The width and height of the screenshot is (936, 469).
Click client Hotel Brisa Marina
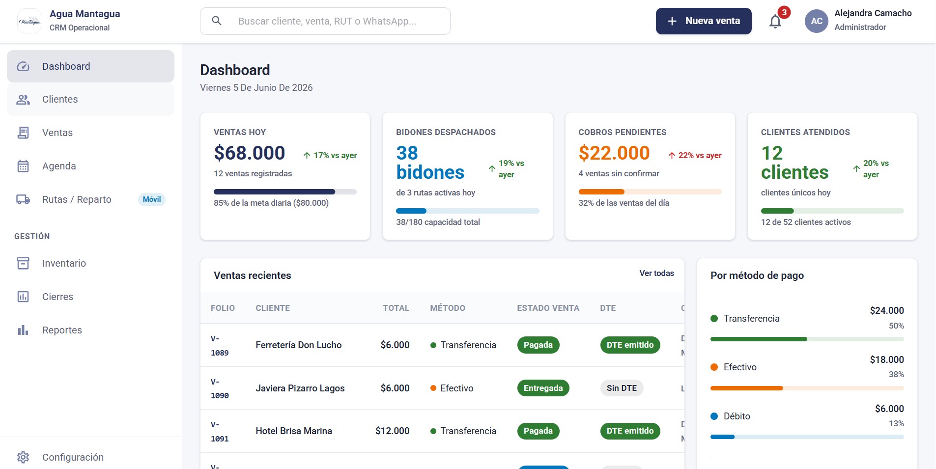tap(294, 431)
